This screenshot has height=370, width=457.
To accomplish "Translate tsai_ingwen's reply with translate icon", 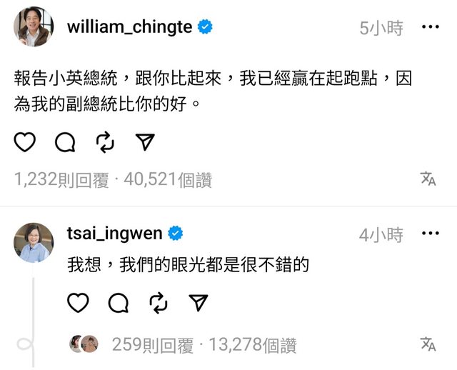I will click(x=428, y=344).
